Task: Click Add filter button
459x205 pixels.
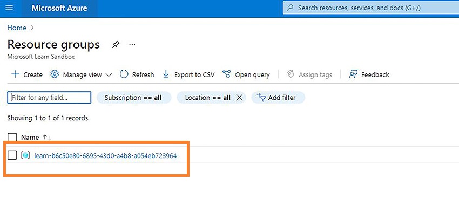Action: [278, 98]
